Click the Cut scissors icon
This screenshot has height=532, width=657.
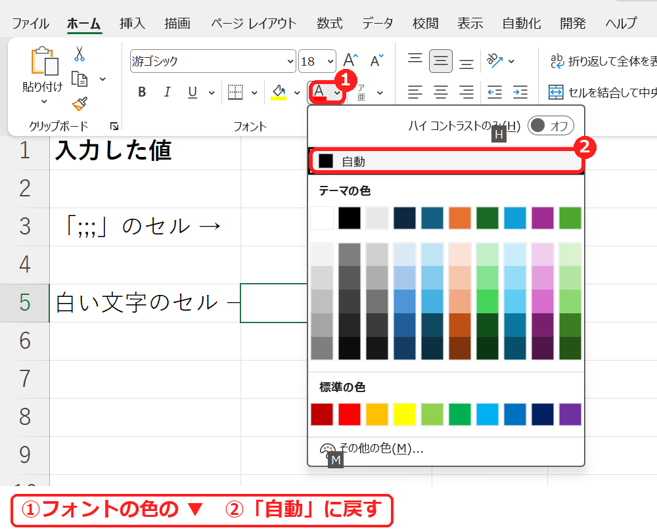(79, 54)
